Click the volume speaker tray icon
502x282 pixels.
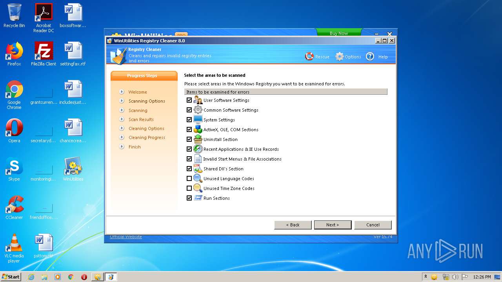point(455,277)
